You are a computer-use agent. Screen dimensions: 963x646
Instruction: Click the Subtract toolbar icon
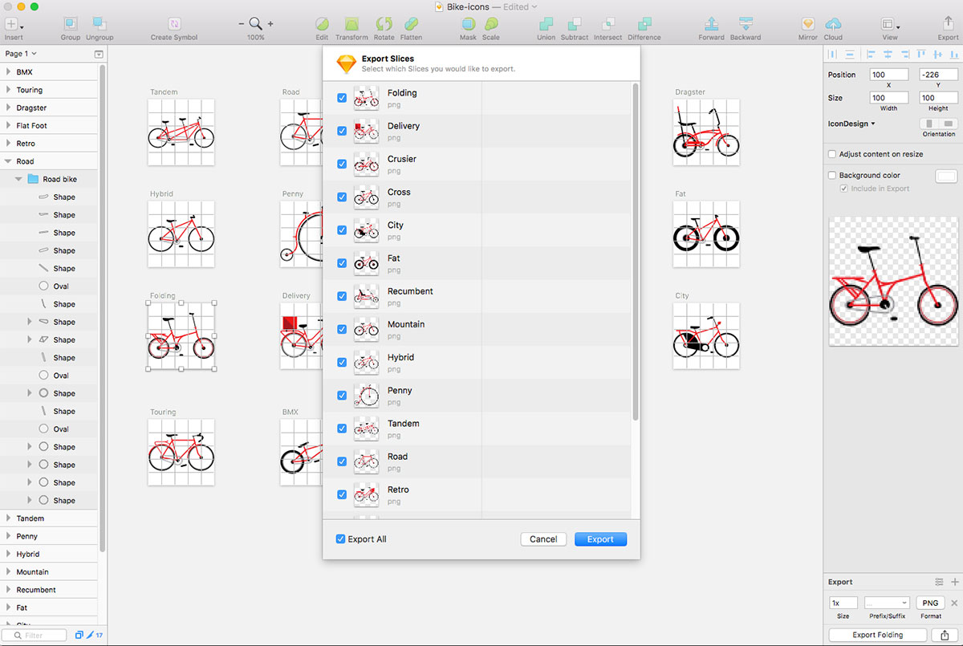pyautogui.click(x=575, y=24)
